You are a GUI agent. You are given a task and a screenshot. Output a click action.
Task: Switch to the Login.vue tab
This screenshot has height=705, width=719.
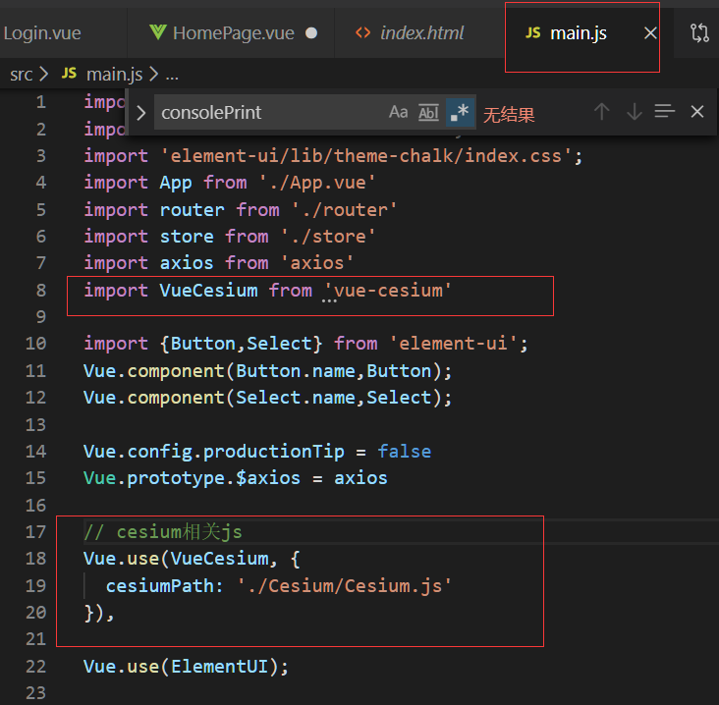(x=42, y=33)
